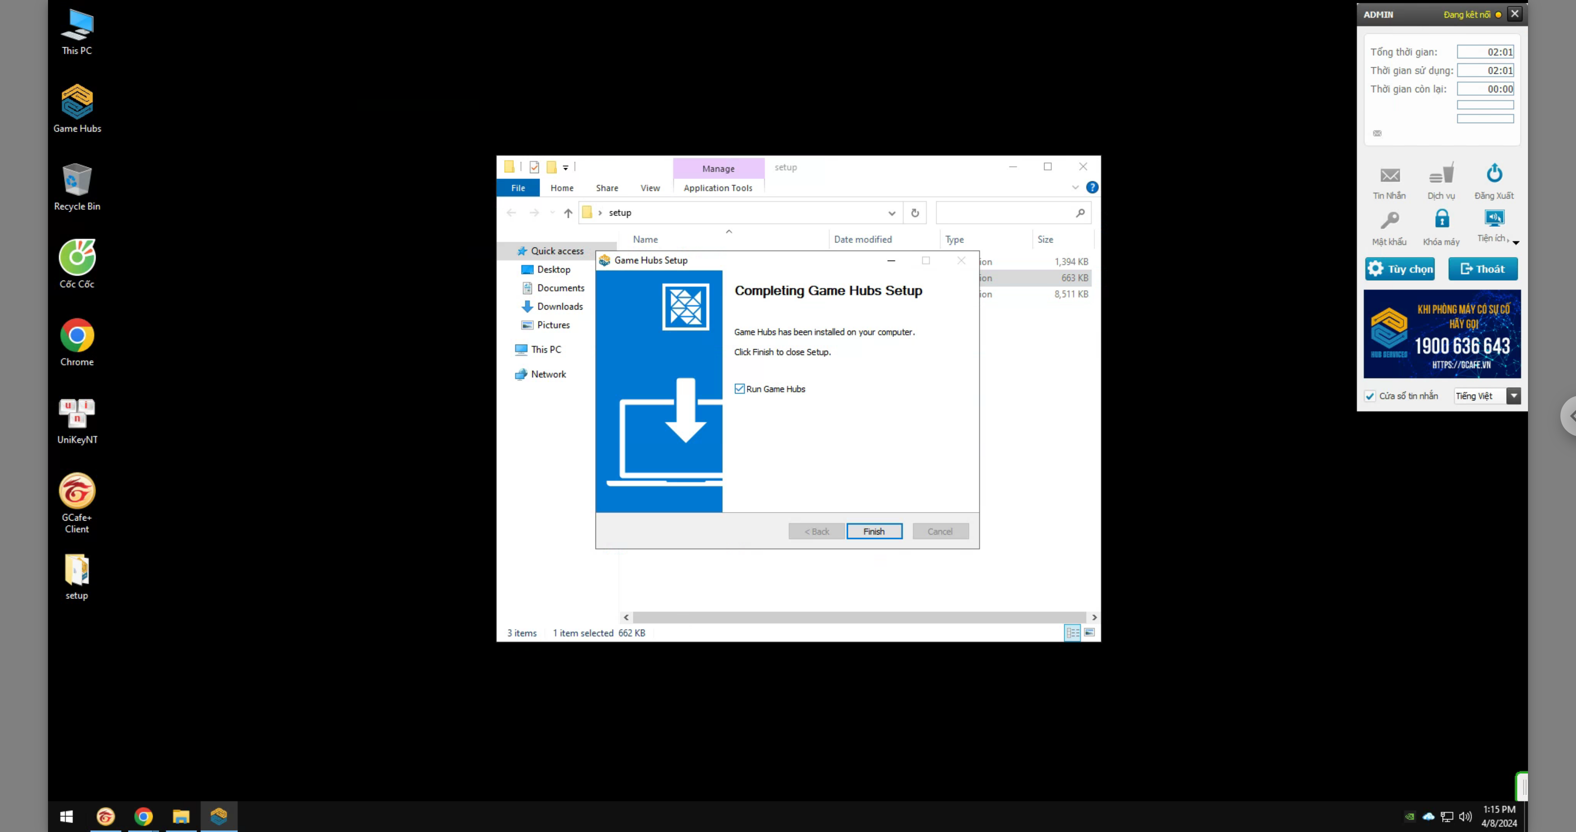The image size is (1576, 832).
Task: Open the Home ribbon tab
Action: 561,188
